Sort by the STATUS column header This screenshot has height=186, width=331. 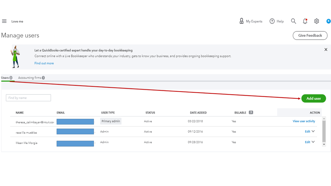(x=150, y=113)
